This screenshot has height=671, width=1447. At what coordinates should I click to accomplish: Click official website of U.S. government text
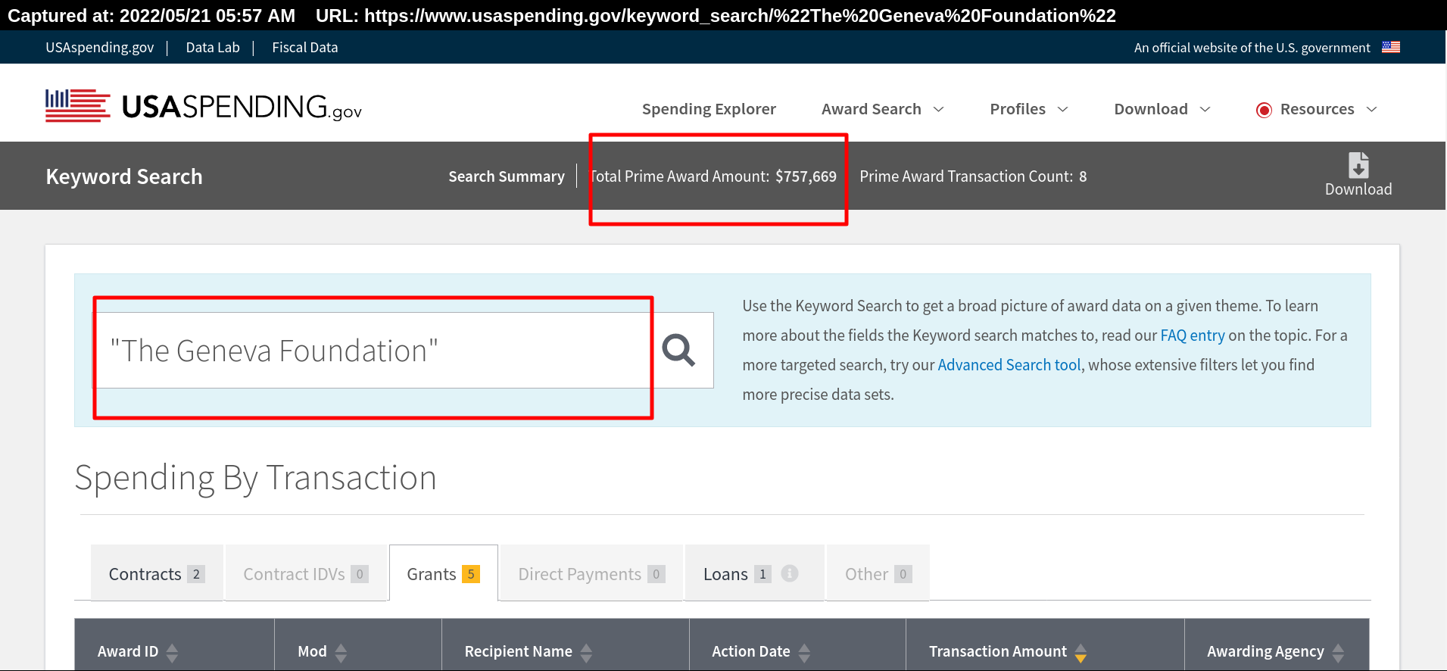1252,48
